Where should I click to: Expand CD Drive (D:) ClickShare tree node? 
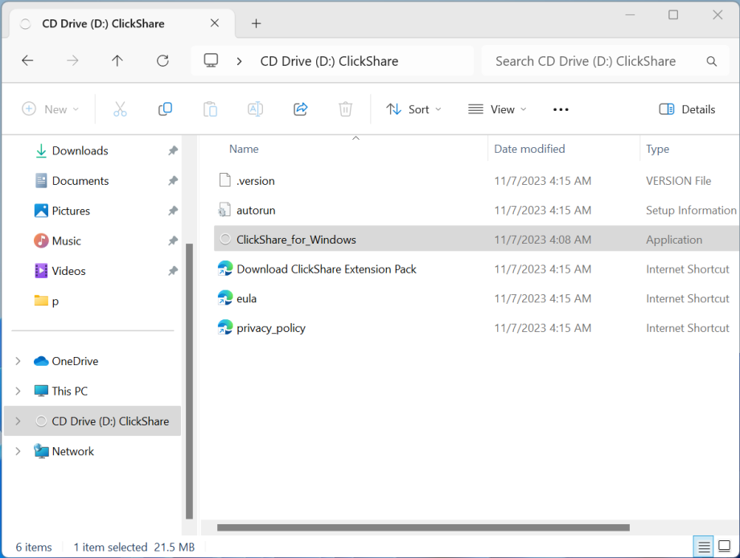[18, 421]
